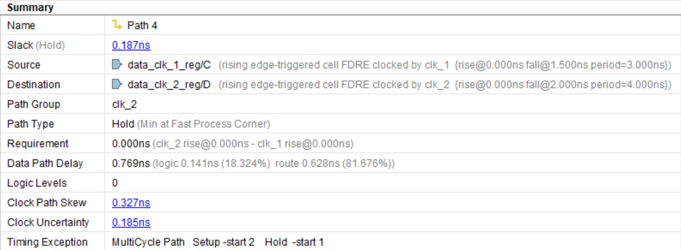The width and height of the screenshot is (681, 250).
Task: Click the yellow Path 4 arrow icon
Action: coord(117,25)
